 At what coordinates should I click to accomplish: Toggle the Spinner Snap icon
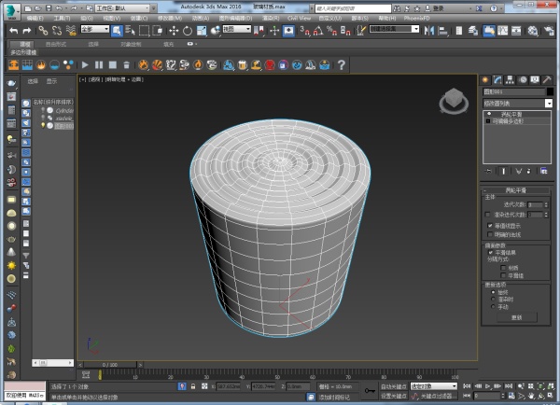345,31
